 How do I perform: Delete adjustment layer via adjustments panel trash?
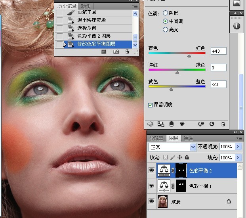[x=223, y=124]
